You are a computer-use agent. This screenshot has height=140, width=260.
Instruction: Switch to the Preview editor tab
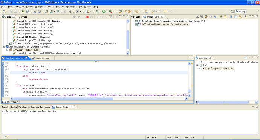click(x=14, y=102)
